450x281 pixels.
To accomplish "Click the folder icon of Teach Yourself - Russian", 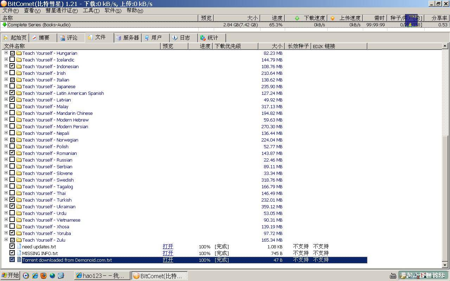I will (x=19, y=160).
